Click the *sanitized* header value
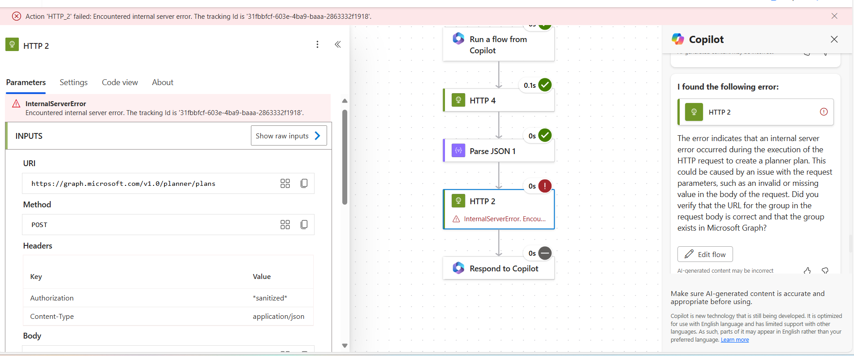 pos(270,298)
